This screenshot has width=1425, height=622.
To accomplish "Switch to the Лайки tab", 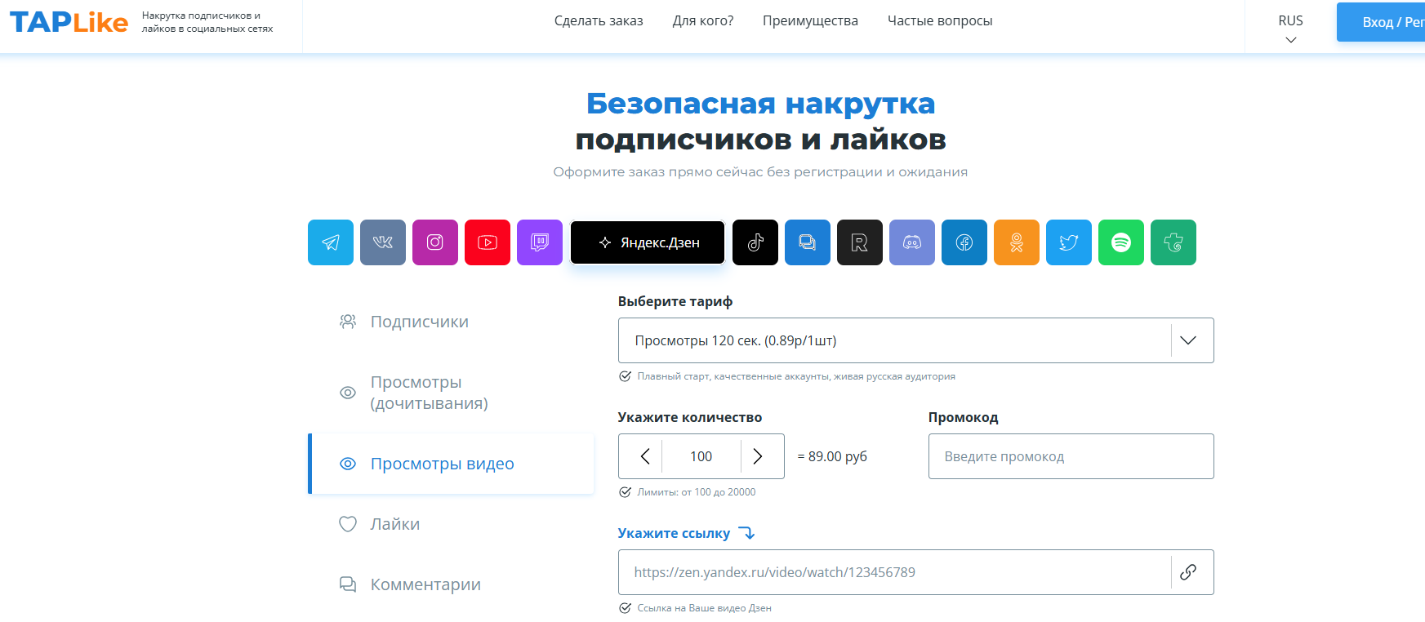I will click(x=451, y=524).
